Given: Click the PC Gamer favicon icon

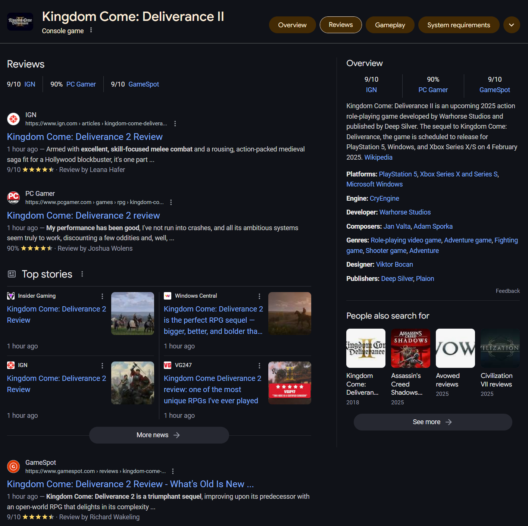Looking at the screenshot, I should click(13, 198).
